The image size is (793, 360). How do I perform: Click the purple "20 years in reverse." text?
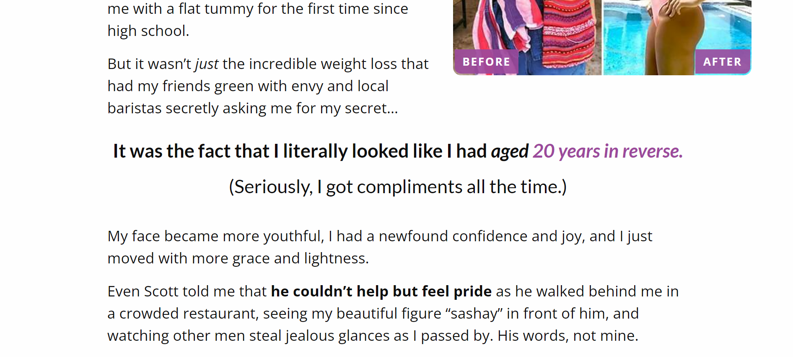coord(608,151)
